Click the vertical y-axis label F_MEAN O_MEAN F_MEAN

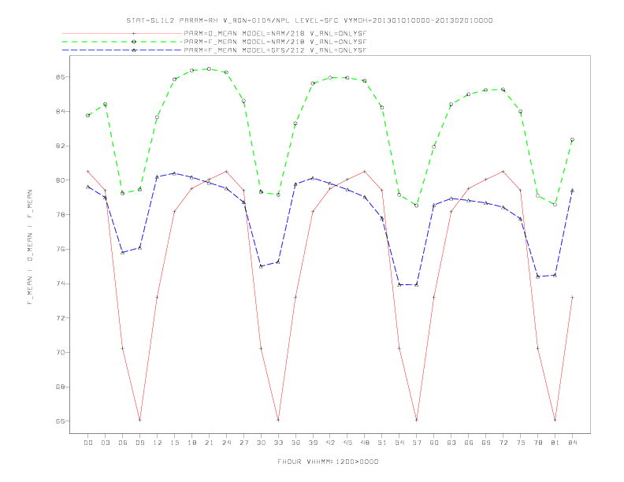click(30, 247)
